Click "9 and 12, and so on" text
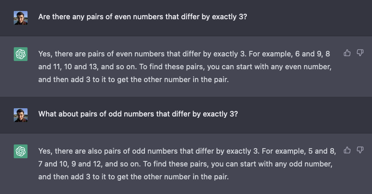 coord(107,163)
